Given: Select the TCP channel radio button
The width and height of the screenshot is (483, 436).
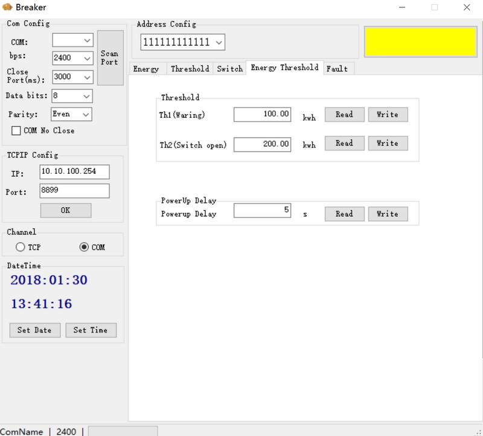Looking at the screenshot, I should tap(21, 247).
